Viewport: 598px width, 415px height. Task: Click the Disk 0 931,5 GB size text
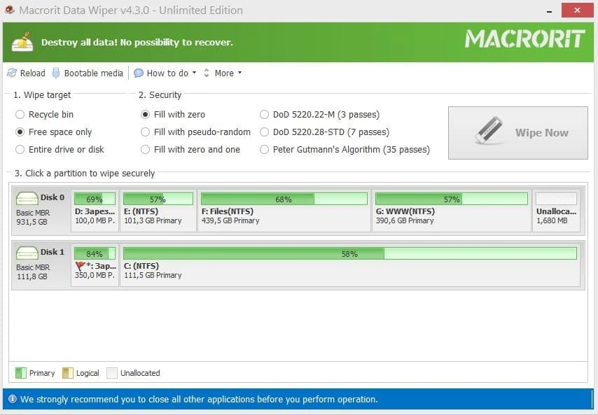pos(32,222)
